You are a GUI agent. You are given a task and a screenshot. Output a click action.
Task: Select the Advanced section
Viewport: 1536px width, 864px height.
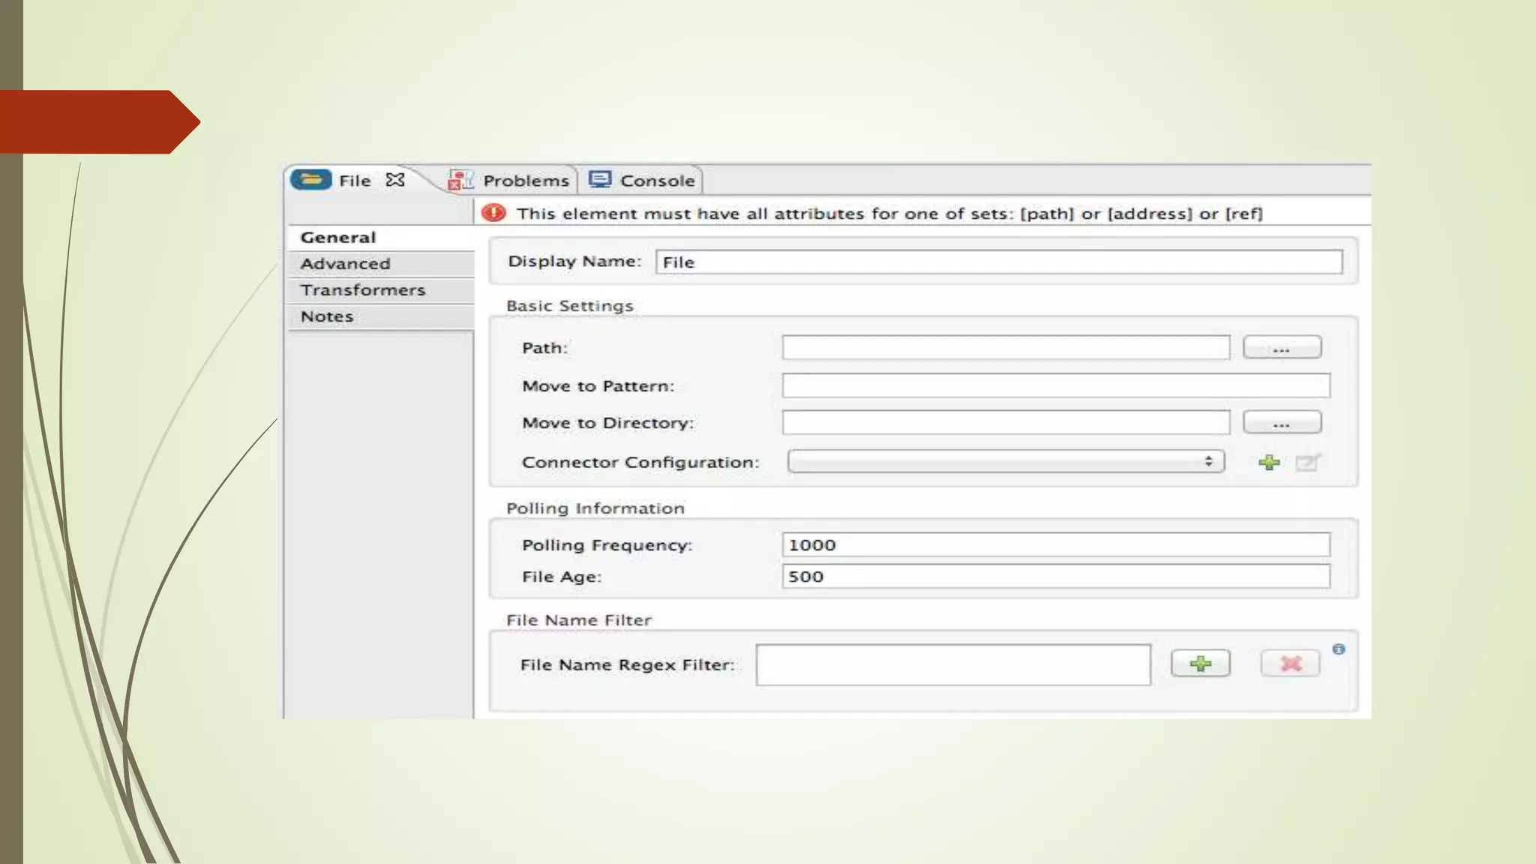point(345,264)
